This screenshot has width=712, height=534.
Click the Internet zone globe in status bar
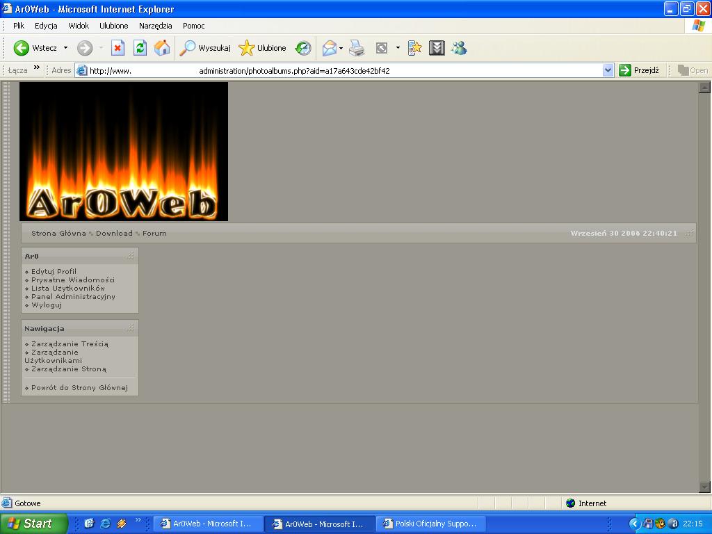point(571,503)
